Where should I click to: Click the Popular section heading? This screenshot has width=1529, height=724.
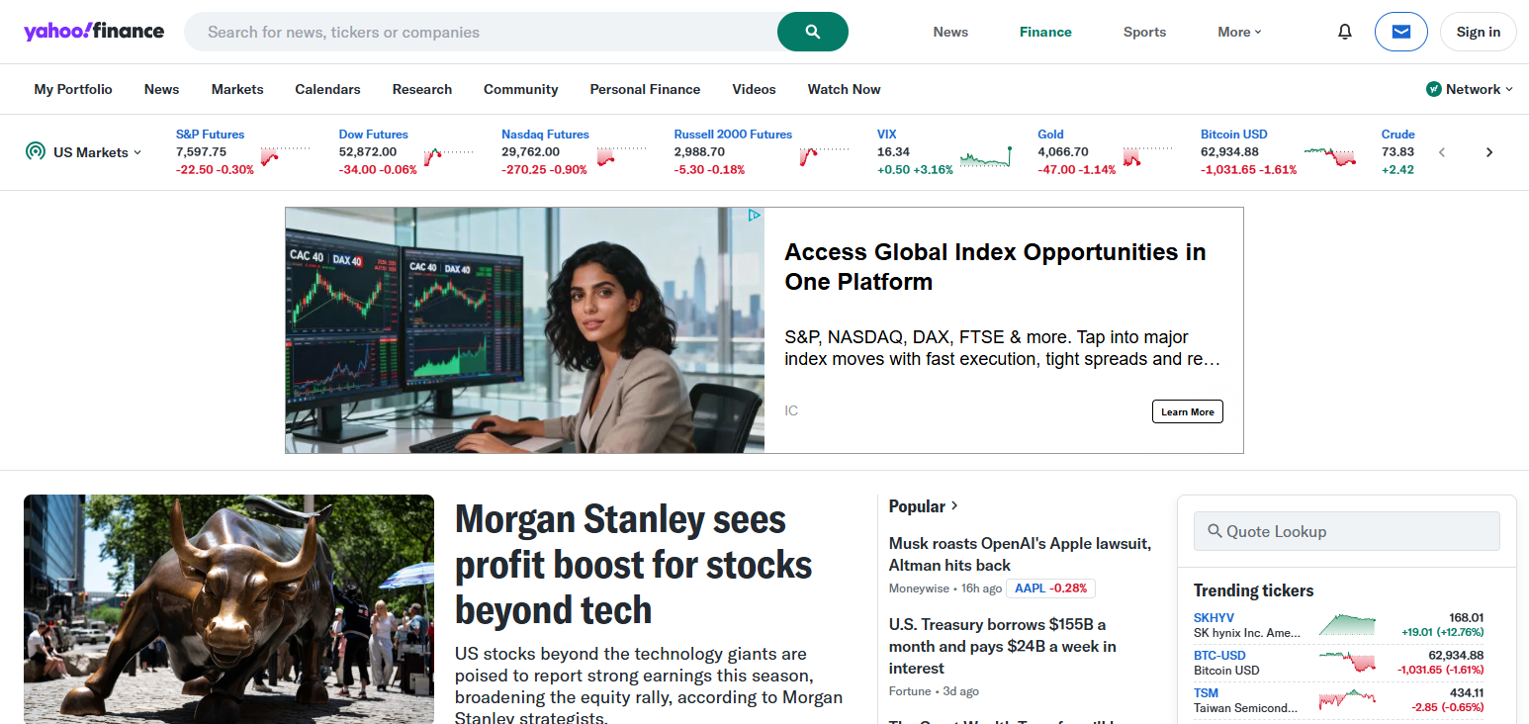[x=917, y=506]
